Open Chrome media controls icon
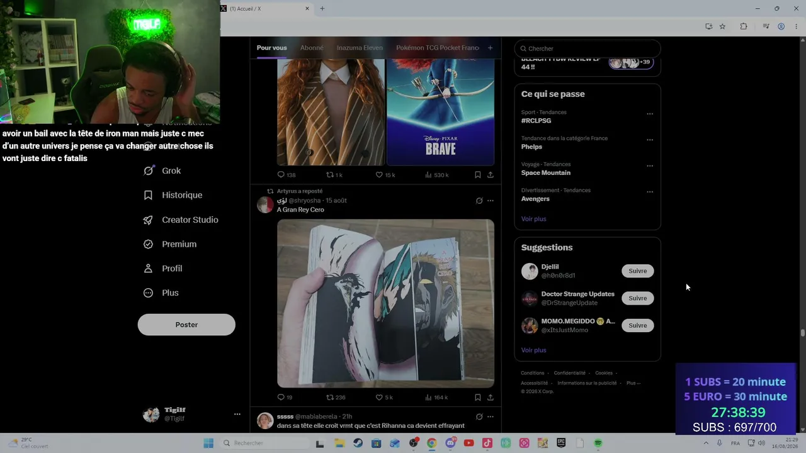This screenshot has height=453, width=806. [x=766, y=26]
